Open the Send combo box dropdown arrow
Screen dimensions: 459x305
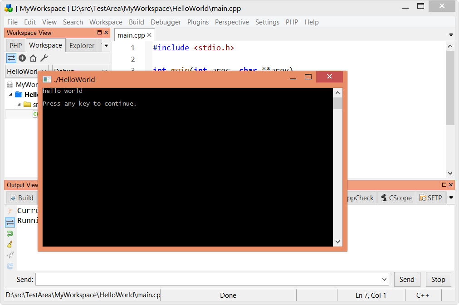pos(384,279)
